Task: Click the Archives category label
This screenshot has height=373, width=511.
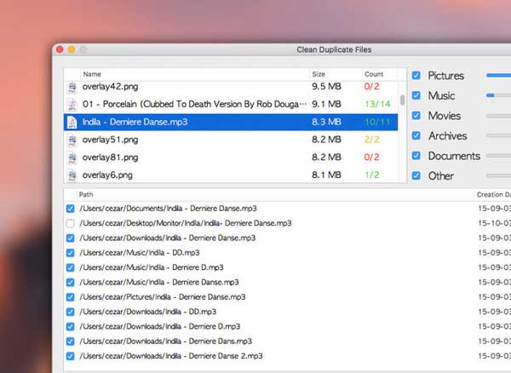Action: click(x=447, y=136)
